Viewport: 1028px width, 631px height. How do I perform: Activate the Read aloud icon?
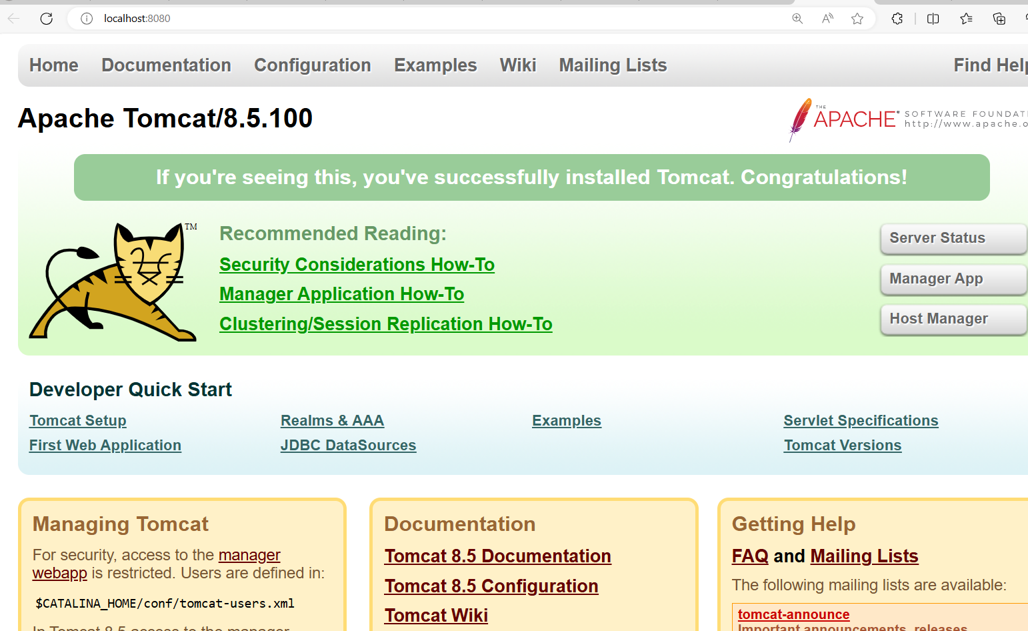coord(827,19)
